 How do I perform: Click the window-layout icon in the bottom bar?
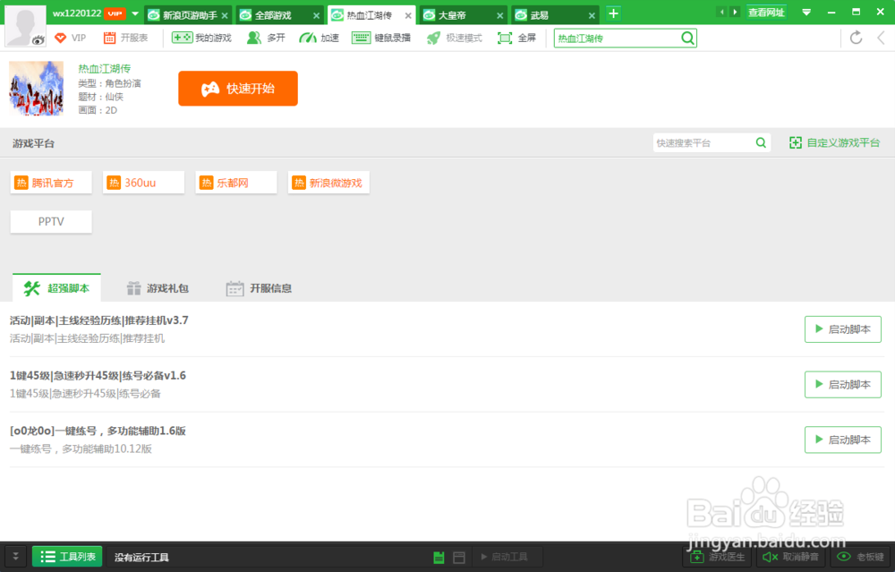coord(459,557)
